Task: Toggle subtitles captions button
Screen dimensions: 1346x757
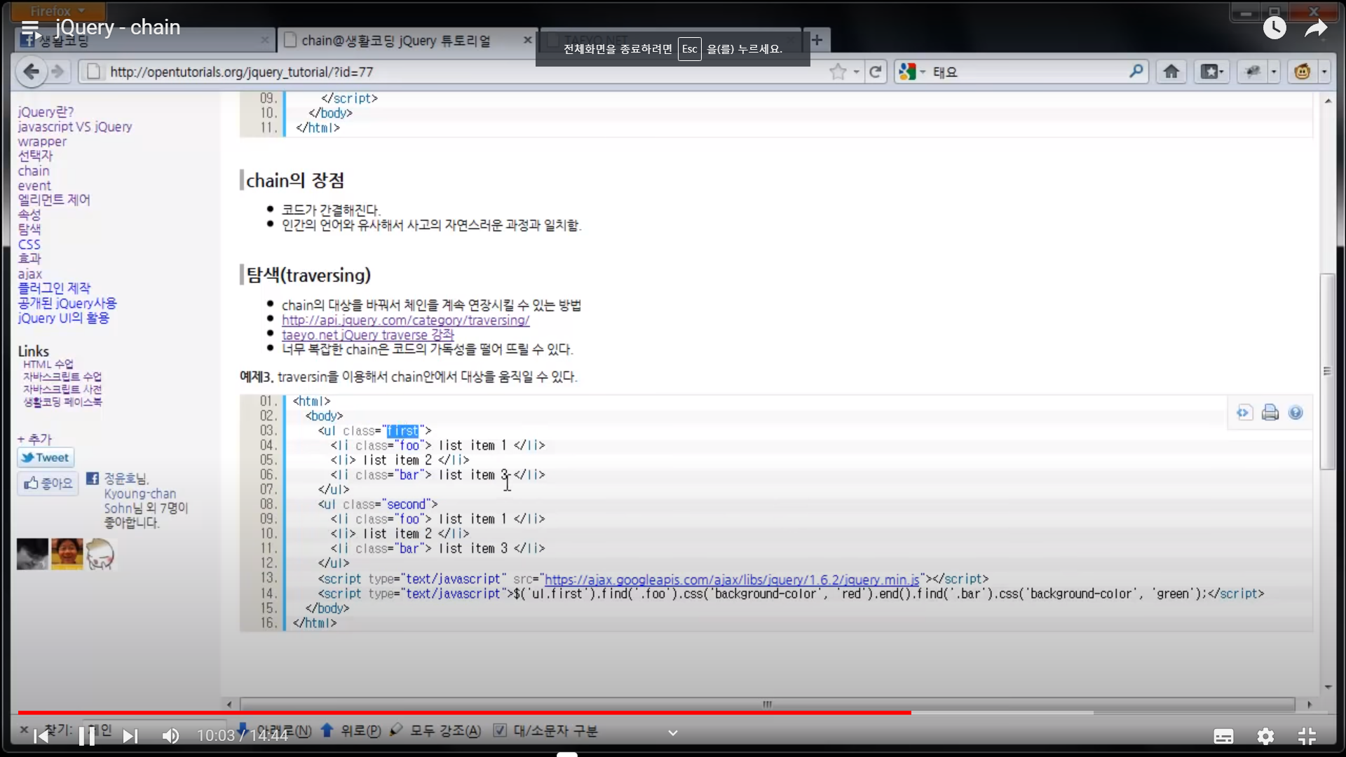Action: click(x=1223, y=736)
